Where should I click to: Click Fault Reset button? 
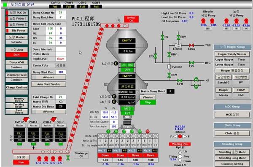[17, 111]
